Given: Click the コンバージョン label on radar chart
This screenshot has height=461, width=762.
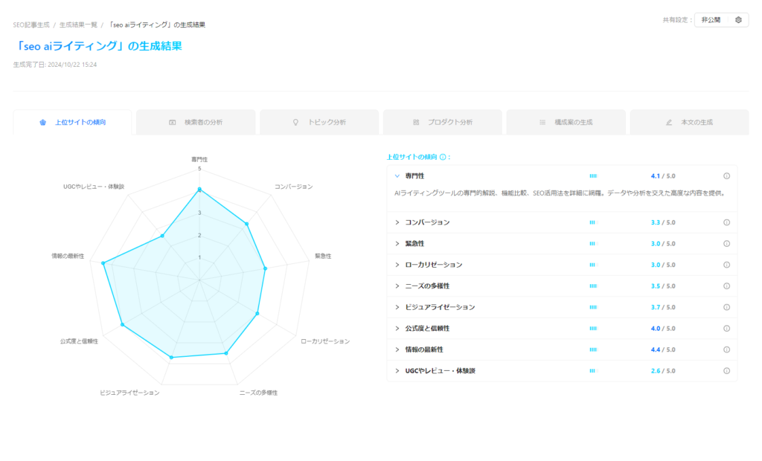Looking at the screenshot, I should pyautogui.click(x=293, y=187).
